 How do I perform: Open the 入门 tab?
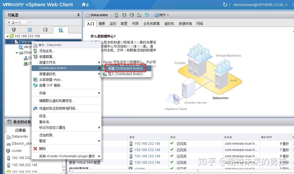tap(90, 24)
